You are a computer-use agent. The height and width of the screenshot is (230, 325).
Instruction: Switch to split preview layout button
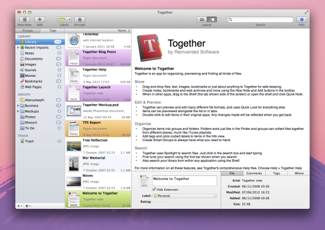(212, 20)
